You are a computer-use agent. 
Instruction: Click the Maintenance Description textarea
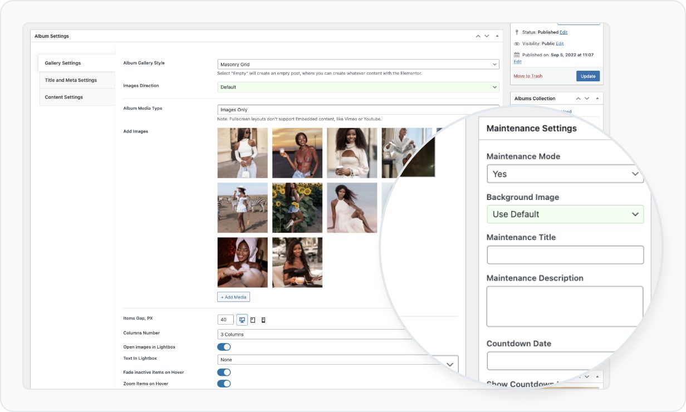pos(565,306)
